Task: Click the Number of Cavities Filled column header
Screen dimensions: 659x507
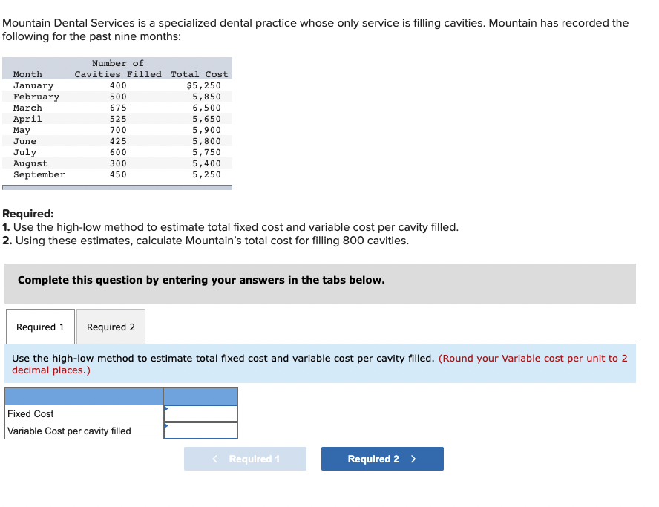Action: 117,68
